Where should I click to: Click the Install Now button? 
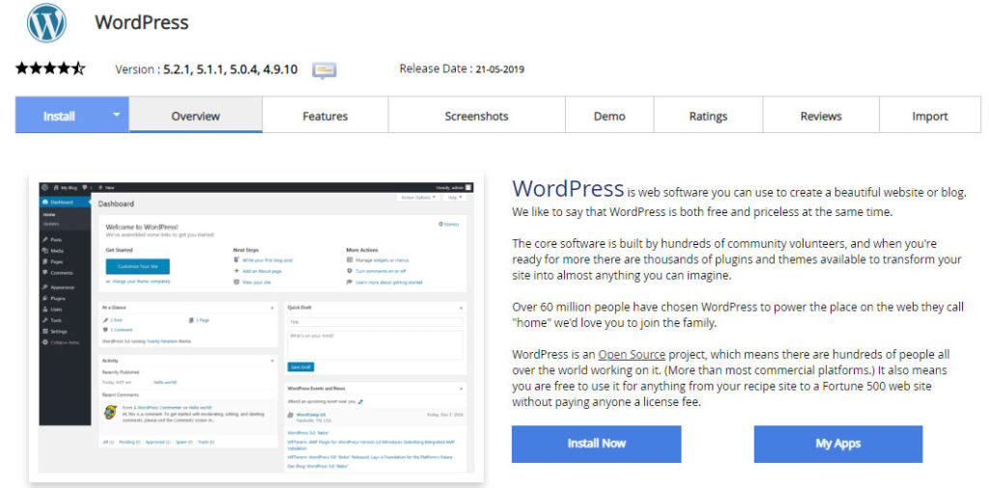pos(596,444)
